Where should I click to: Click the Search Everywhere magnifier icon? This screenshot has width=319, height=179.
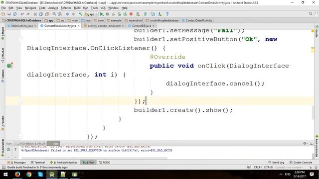click(311, 14)
